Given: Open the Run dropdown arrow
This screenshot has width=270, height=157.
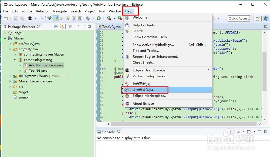Looking at the screenshot, I should pos(104,18).
